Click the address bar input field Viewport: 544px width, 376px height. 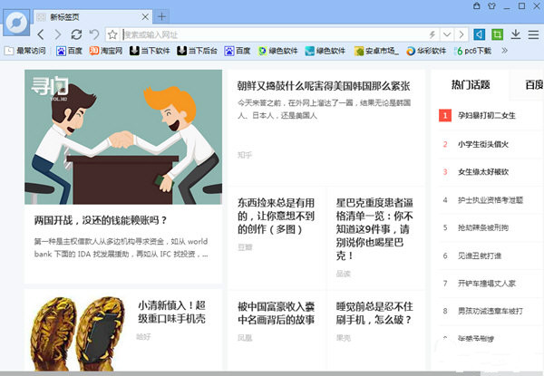pos(272,34)
